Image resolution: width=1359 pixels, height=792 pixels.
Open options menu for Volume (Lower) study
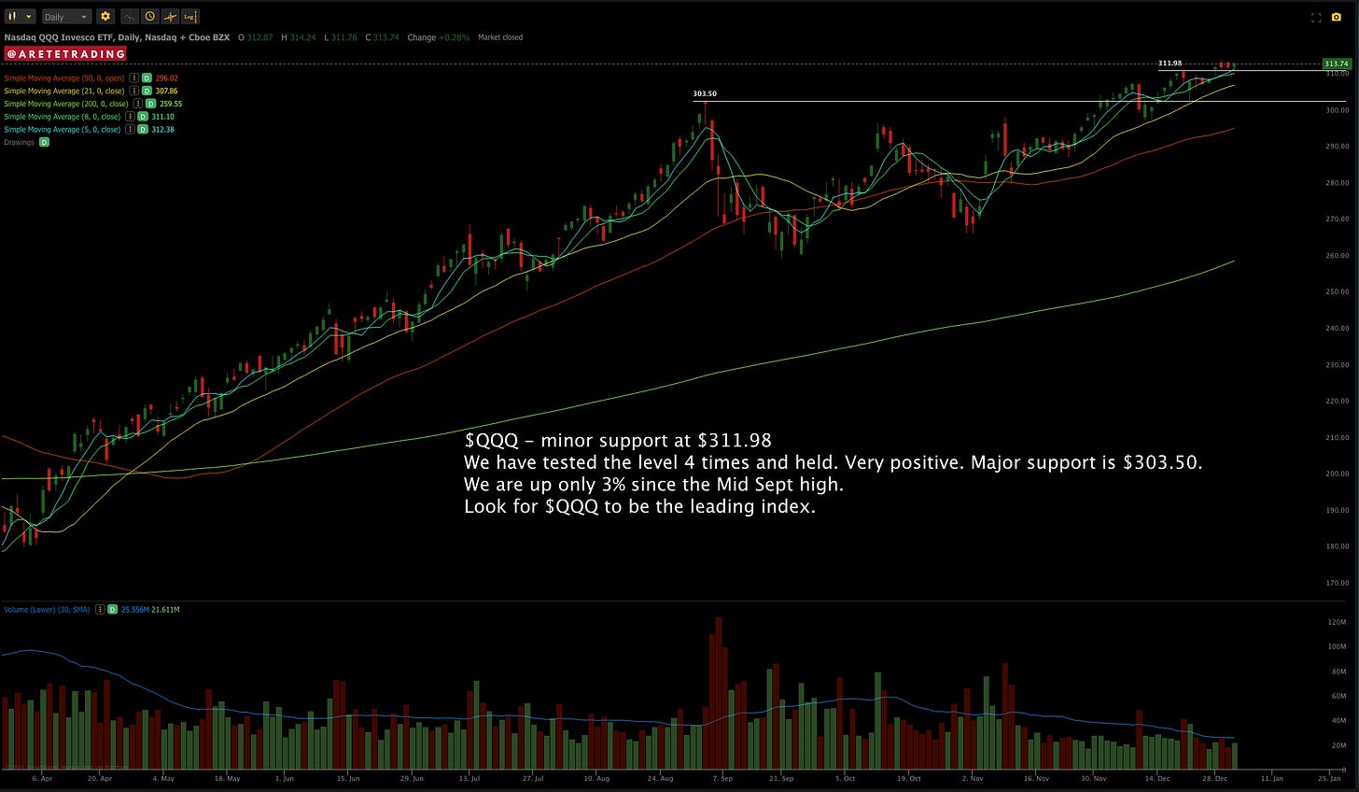click(100, 610)
